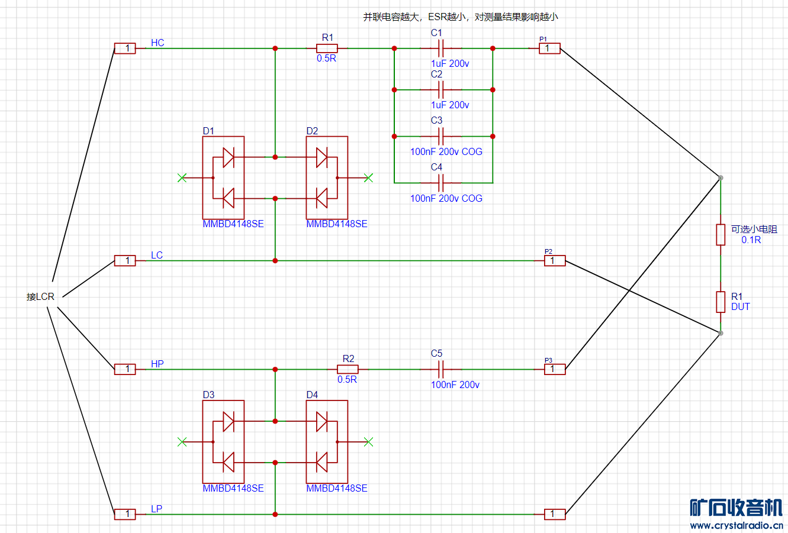This screenshot has height=533, width=788.
Task: Select the D3 dual diode package
Action: (x=223, y=442)
